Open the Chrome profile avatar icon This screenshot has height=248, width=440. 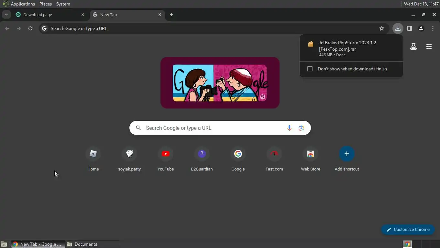click(x=421, y=28)
